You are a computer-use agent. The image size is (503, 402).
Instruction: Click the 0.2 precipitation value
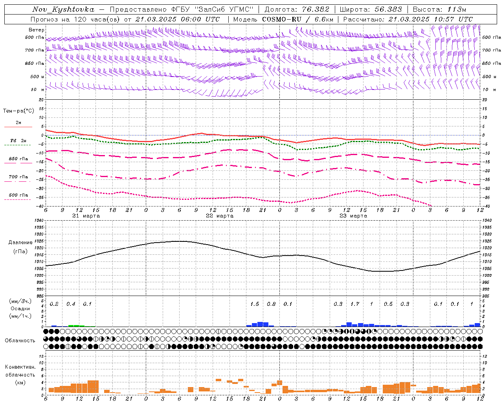point(54,304)
